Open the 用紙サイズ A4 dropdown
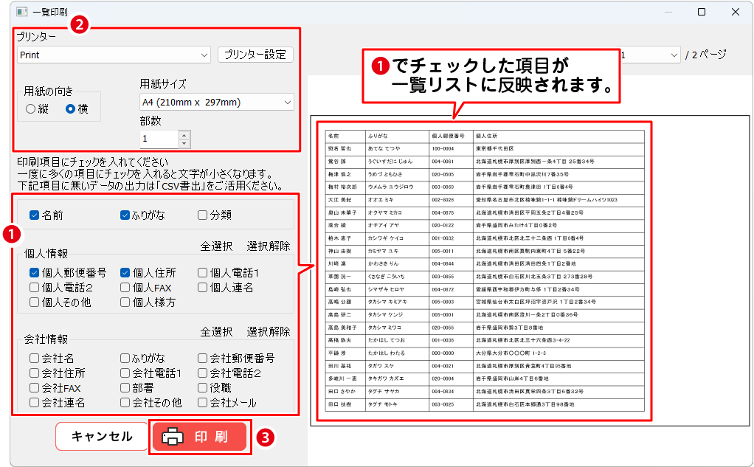Viewport: 754px width, 467px height. point(286,102)
